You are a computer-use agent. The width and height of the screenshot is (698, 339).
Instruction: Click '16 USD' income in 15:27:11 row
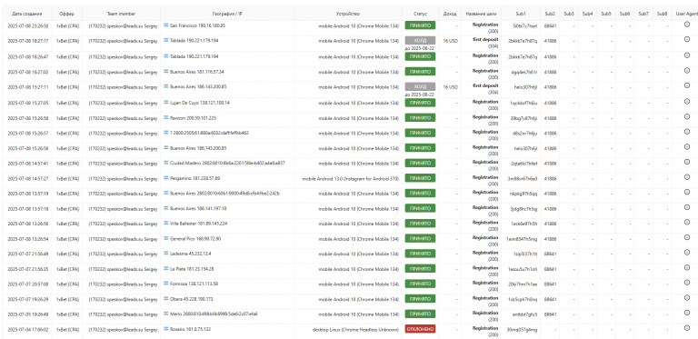(x=450, y=87)
